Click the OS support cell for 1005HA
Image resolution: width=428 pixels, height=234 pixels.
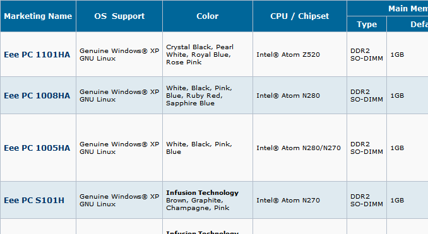119,148
